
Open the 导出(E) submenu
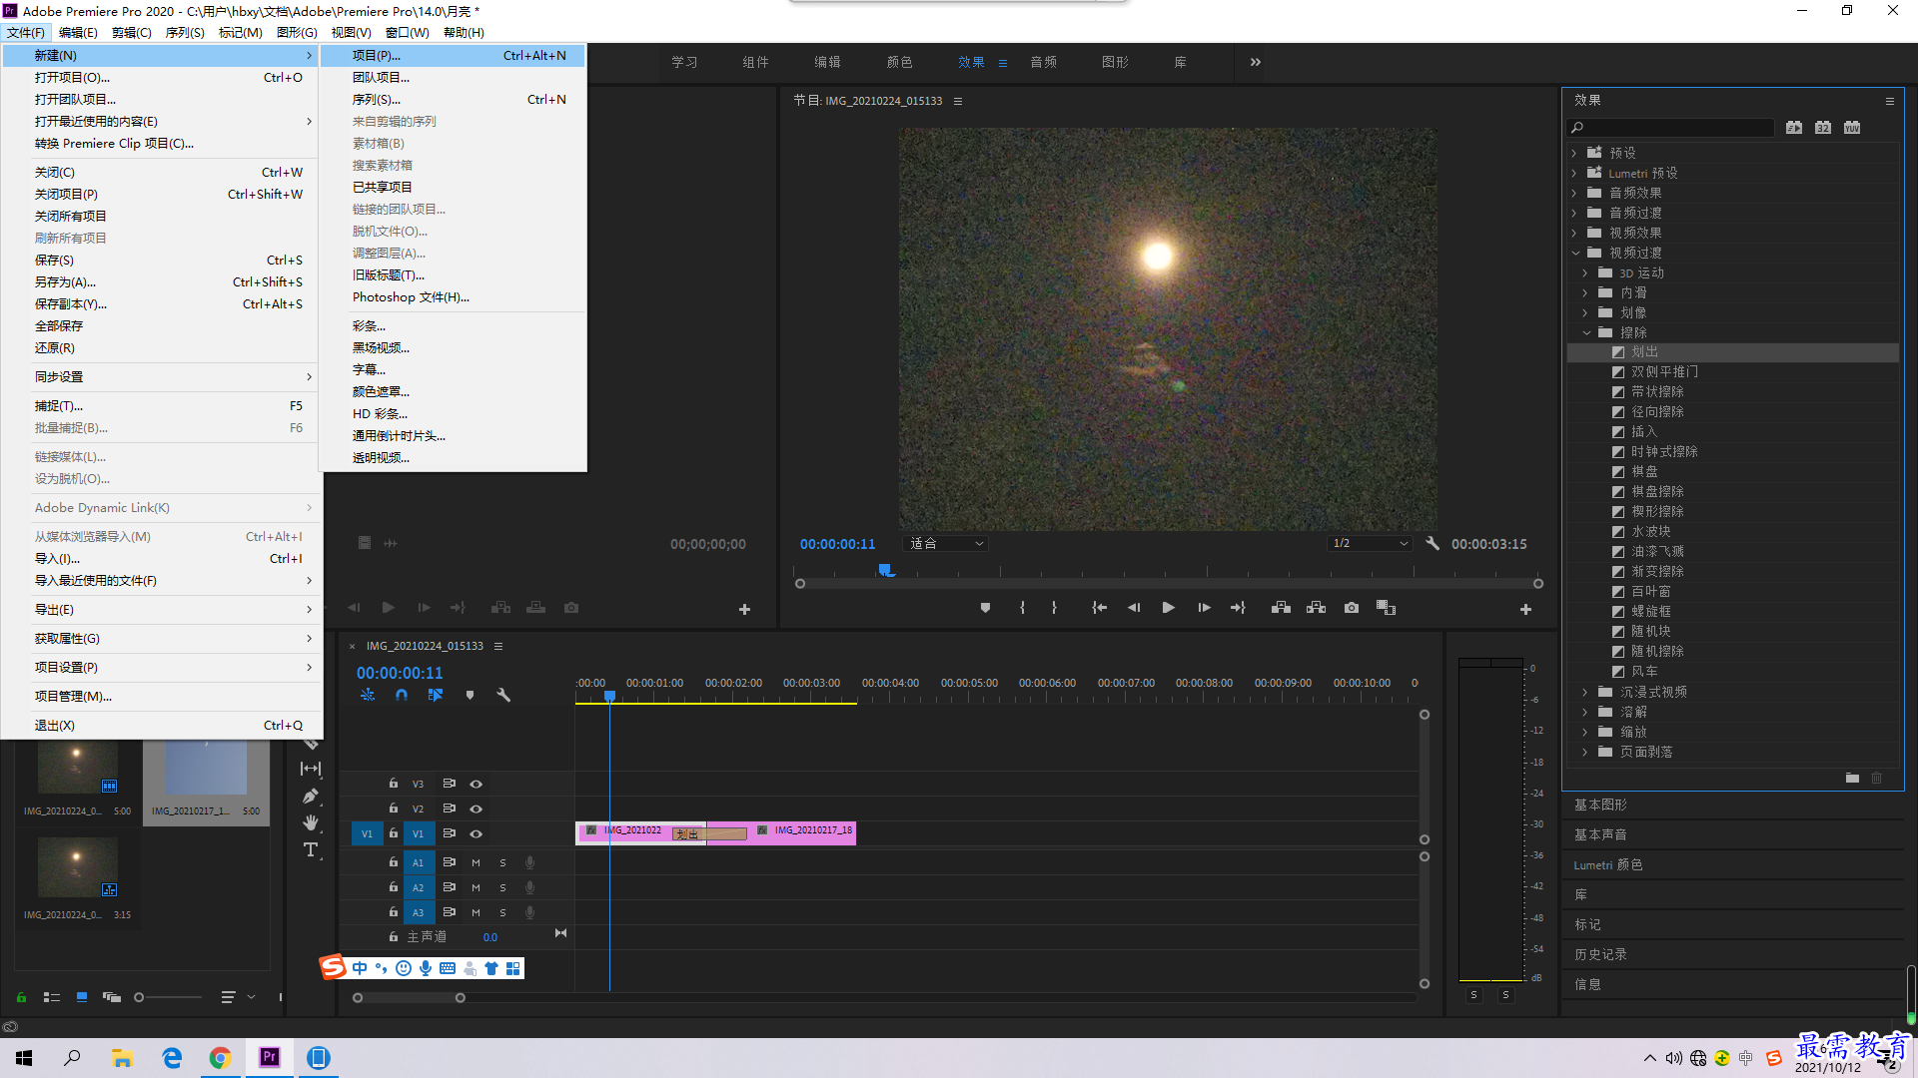(162, 610)
